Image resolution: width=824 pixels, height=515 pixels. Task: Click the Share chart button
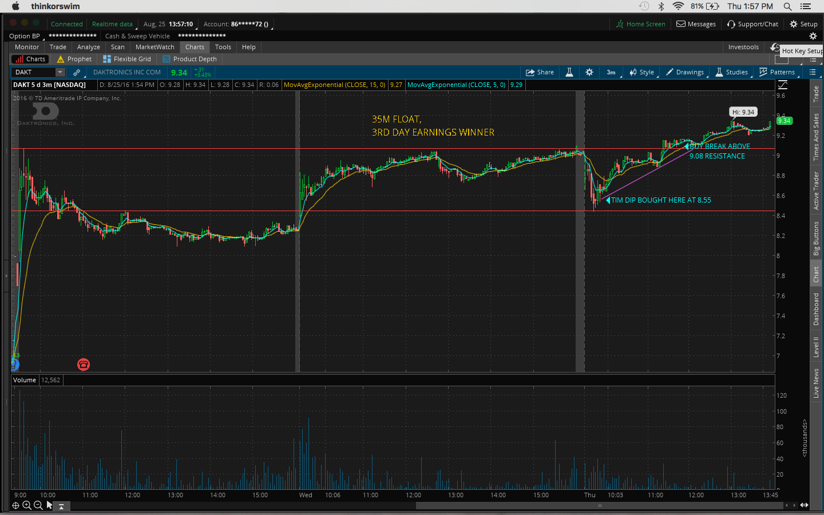(540, 72)
